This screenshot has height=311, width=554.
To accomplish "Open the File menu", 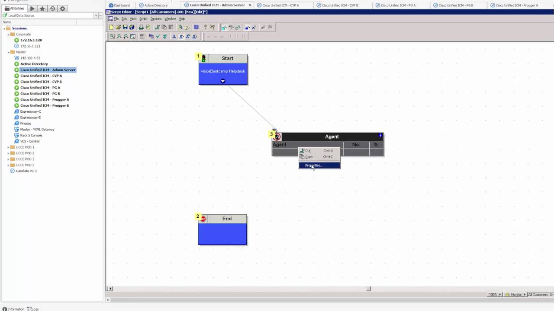I will point(116,19).
